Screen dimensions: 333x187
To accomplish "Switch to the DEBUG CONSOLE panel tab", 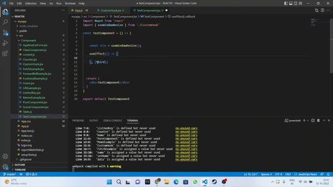I will click(112, 121).
